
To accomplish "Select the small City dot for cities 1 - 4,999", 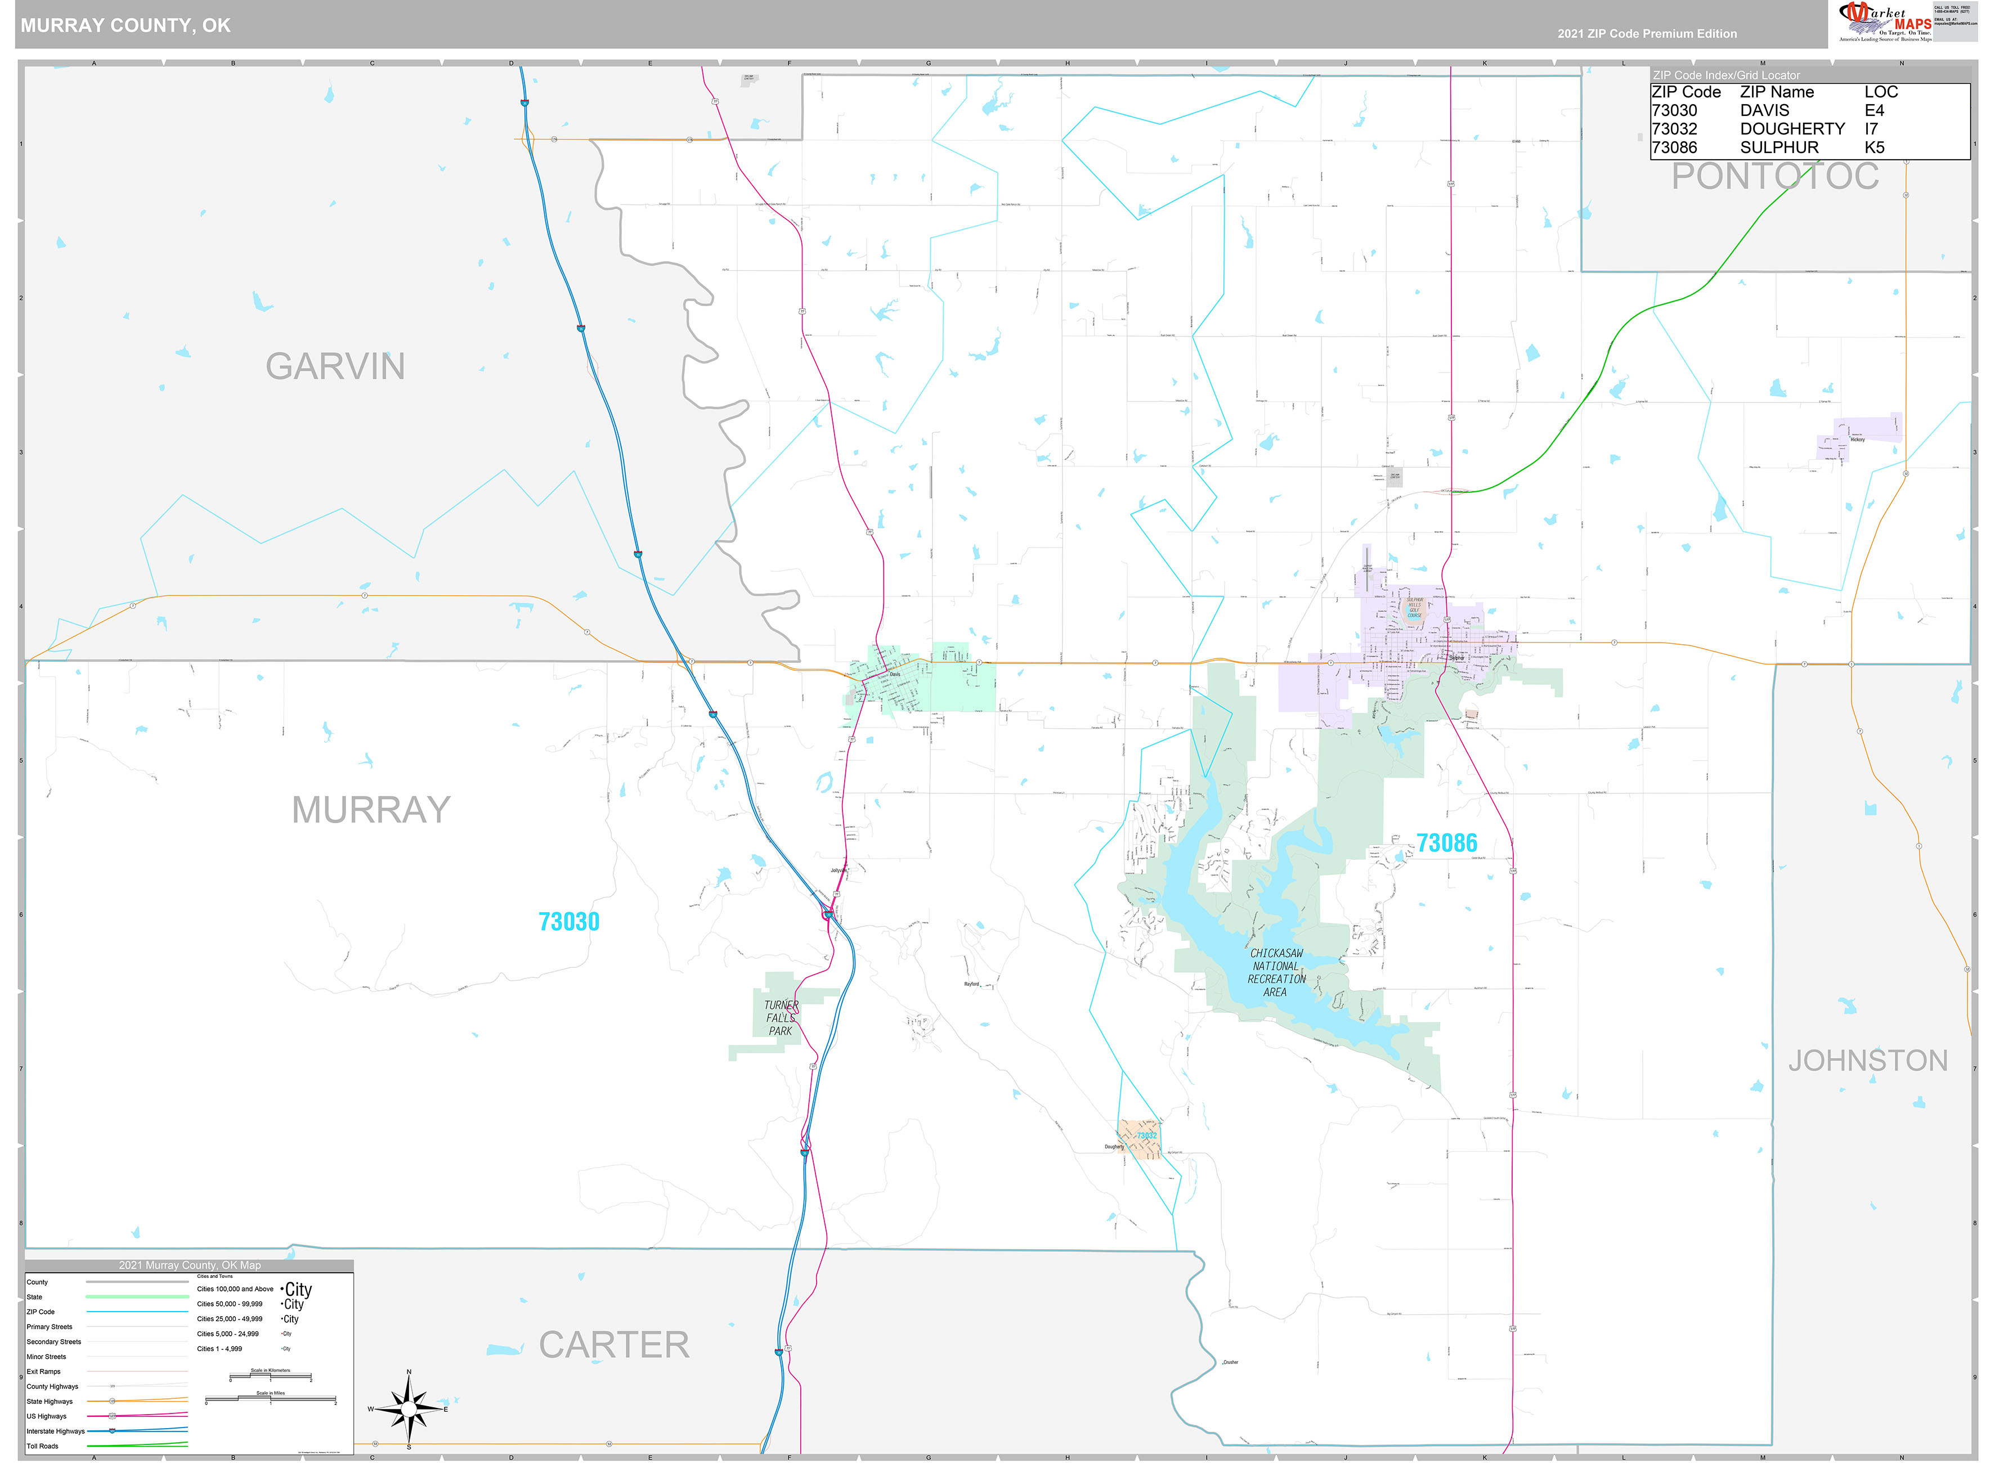I will click(x=281, y=1349).
